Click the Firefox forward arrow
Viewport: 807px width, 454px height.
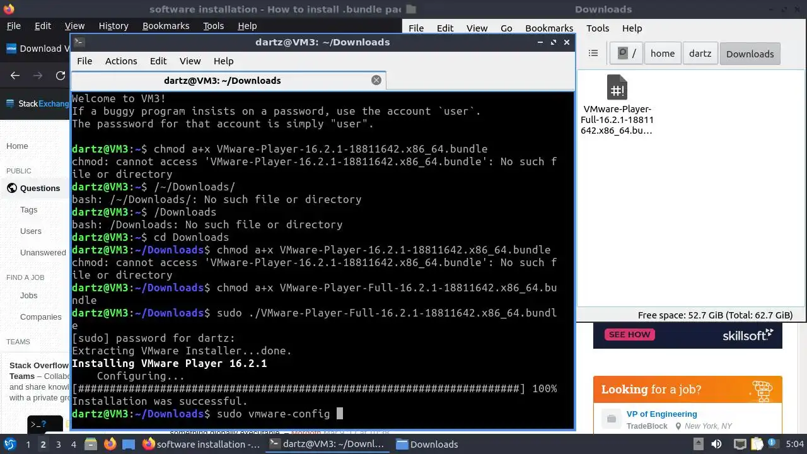[38, 76]
